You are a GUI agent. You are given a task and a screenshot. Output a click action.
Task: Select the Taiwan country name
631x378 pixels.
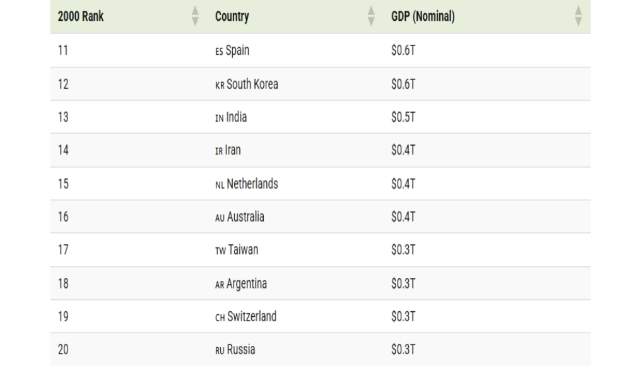pos(243,251)
